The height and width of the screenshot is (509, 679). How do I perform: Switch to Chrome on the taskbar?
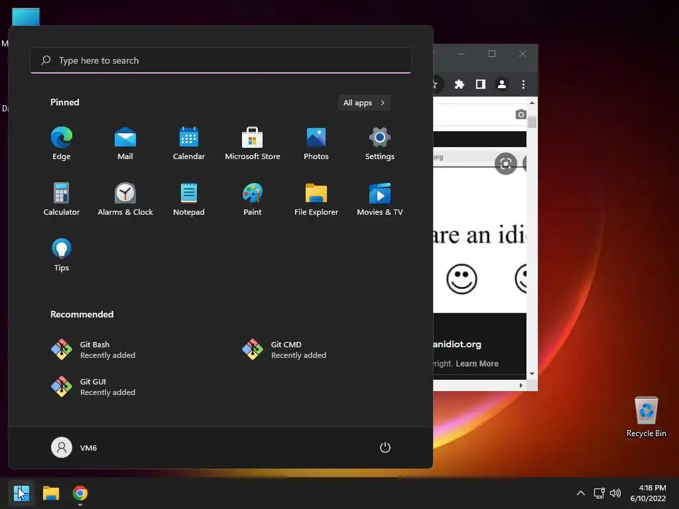coord(80,493)
